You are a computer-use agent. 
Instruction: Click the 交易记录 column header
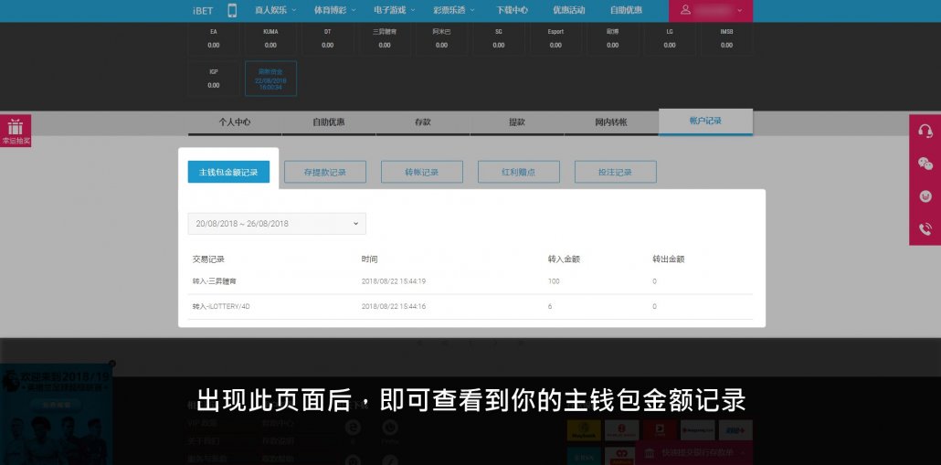[208, 259]
